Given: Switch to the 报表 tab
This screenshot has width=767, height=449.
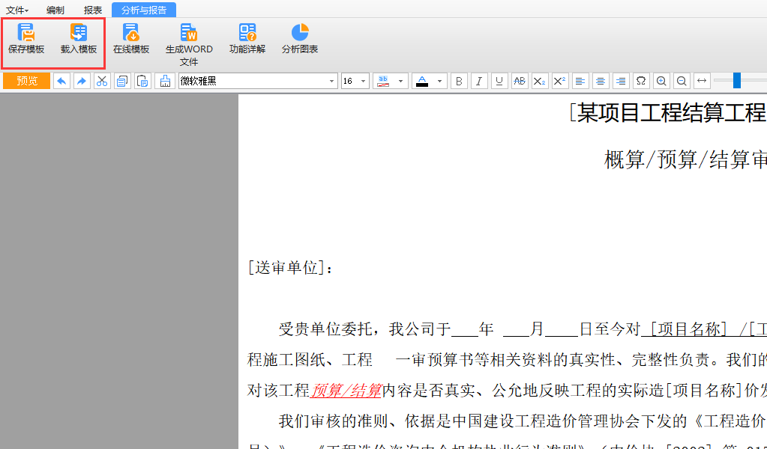Looking at the screenshot, I should (x=93, y=10).
